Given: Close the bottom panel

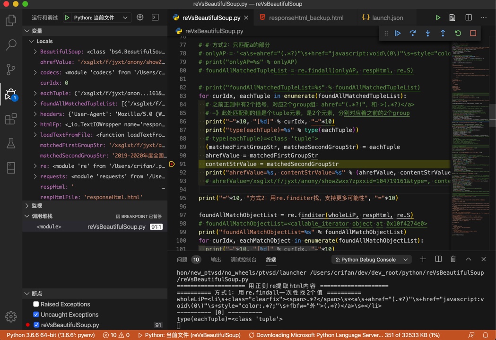Looking at the screenshot, I should pos(483,259).
